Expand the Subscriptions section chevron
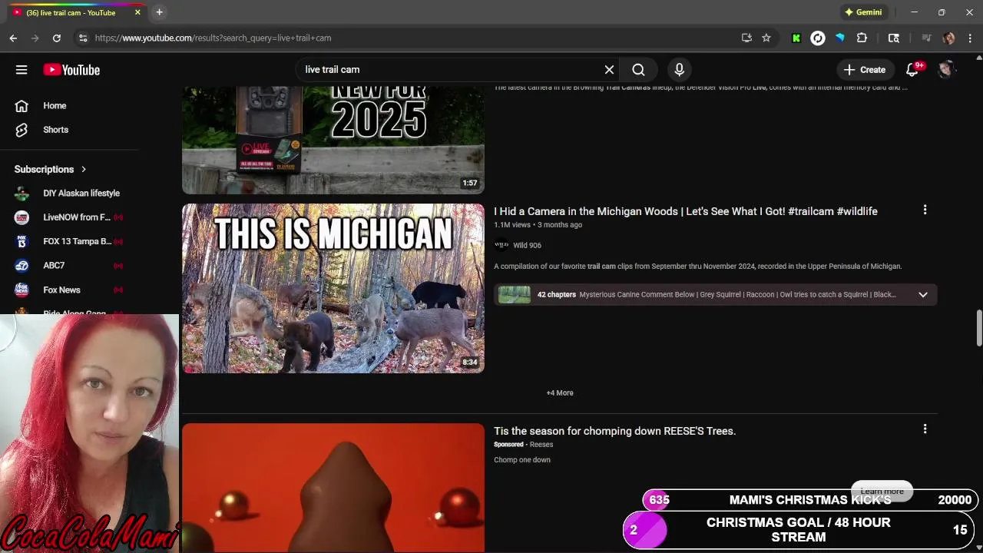The width and height of the screenshot is (983, 553). [x=84, y=169]
